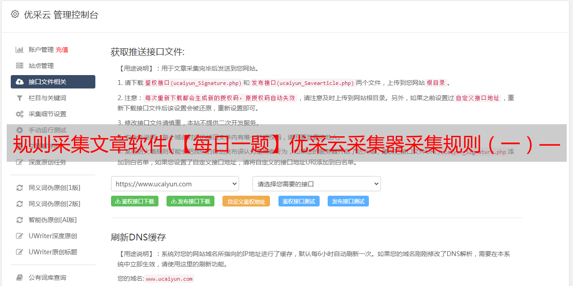Image resolution: width=573 pixels, height=286 pixels.
Task: Click the server icon for 站点管理
Action: pos(20,66)
